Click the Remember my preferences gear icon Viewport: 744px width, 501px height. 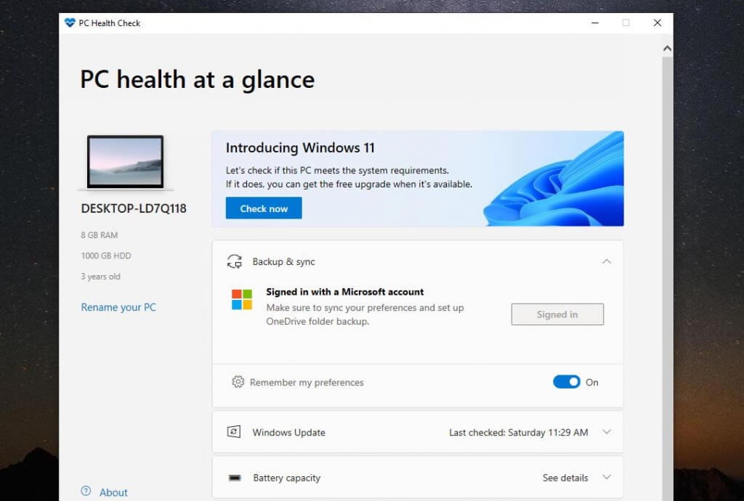[238, 381]
